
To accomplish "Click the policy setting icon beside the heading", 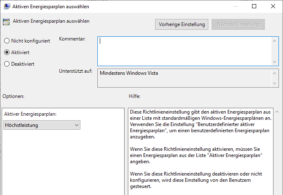I will [x=6, y=22].
